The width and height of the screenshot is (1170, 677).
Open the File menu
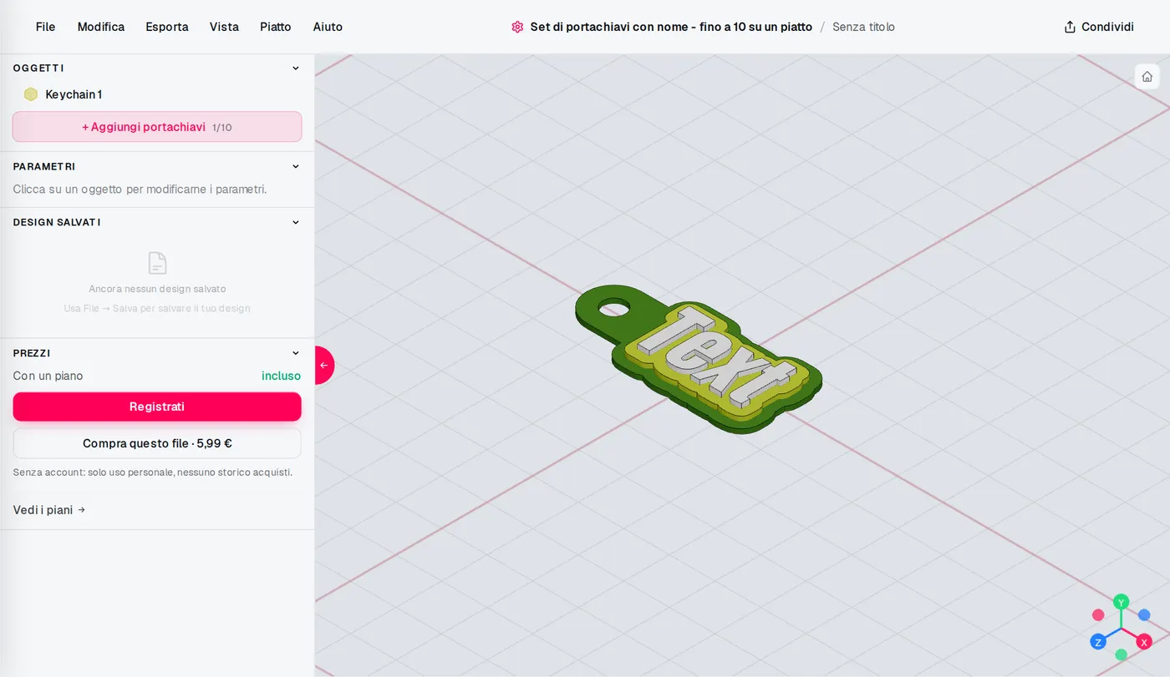coord(45,27)
